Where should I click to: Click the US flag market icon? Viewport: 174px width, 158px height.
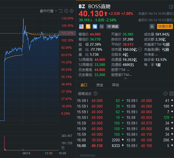[x=81, y=26]
